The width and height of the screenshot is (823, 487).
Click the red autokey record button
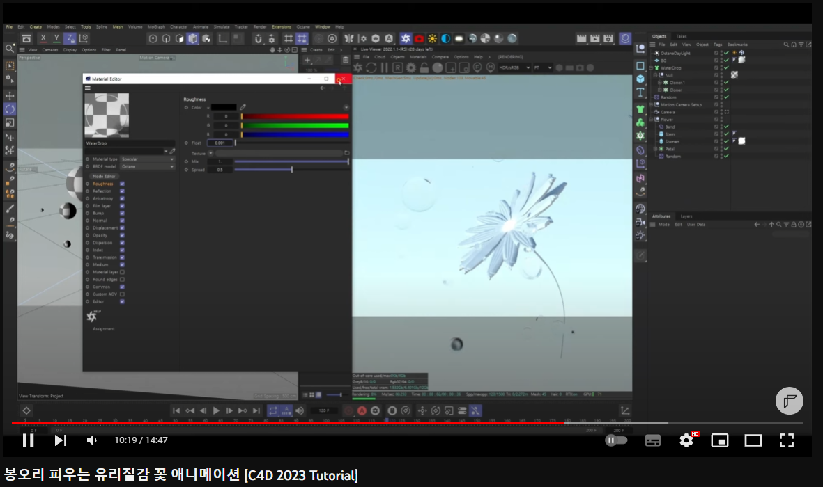(362, 411)
